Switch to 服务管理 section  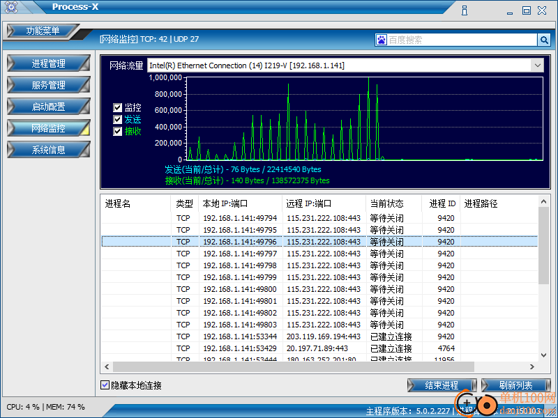pyautogui.click(x=48, y=85)
